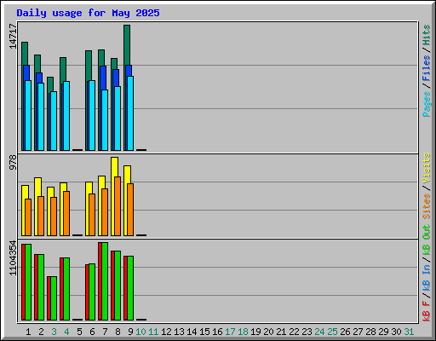Click the day 4 cyan Pages bar
This screenshot has height=341, width=436.
tap(66, 116)
